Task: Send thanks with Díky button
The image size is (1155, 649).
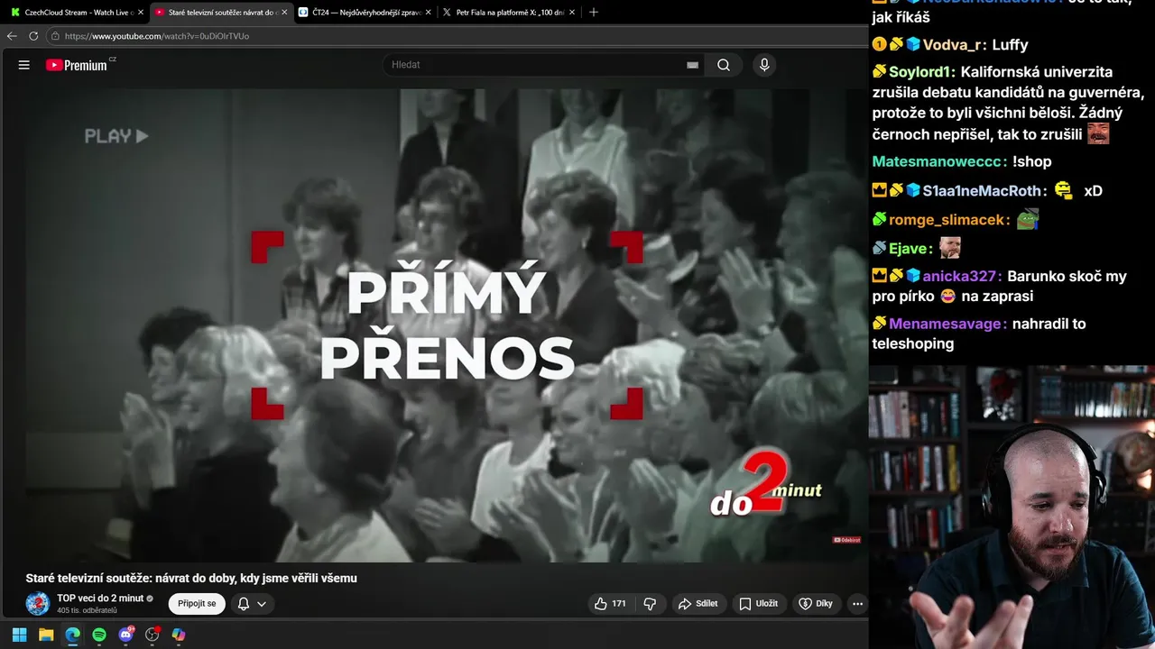Action: click(x=816, y=604)
